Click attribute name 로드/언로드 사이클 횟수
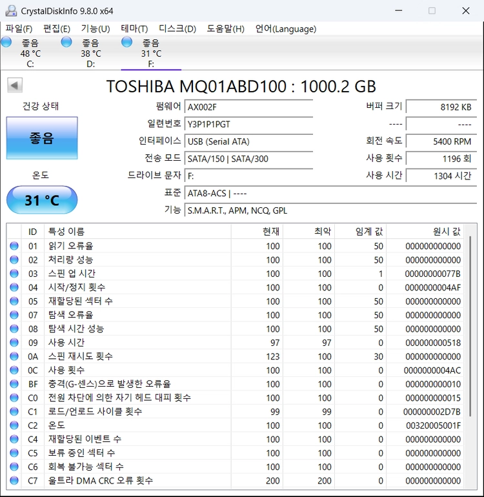Screen dimensions: 484x497 coord(95,411)
